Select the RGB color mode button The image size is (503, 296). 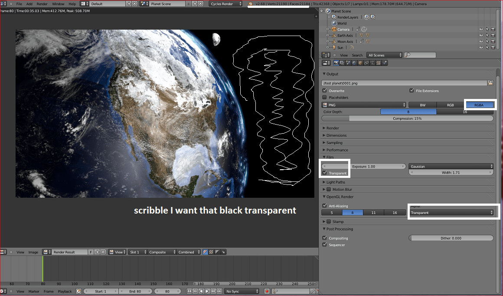click(x=450, y=105)
